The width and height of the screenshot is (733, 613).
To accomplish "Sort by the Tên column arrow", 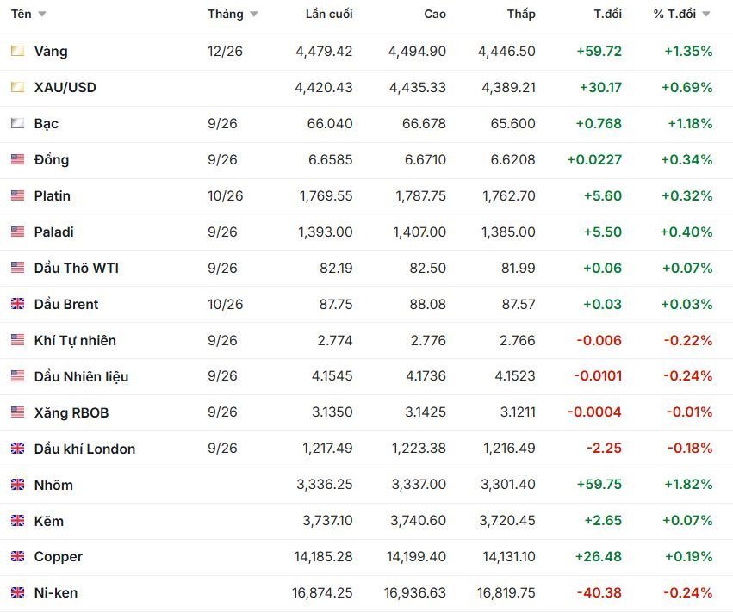I will (42, 14).
